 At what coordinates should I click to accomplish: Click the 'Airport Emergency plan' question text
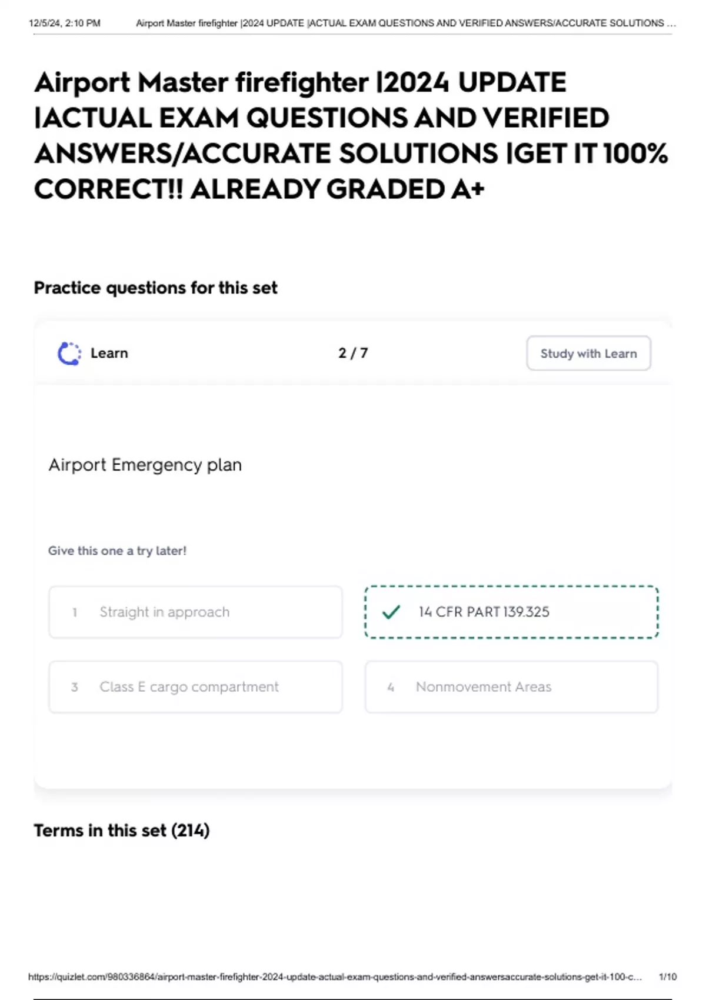145,465
